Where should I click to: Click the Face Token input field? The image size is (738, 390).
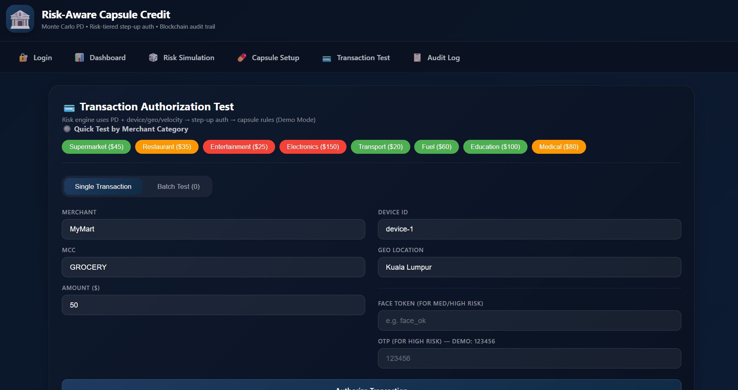coord(529,320)
